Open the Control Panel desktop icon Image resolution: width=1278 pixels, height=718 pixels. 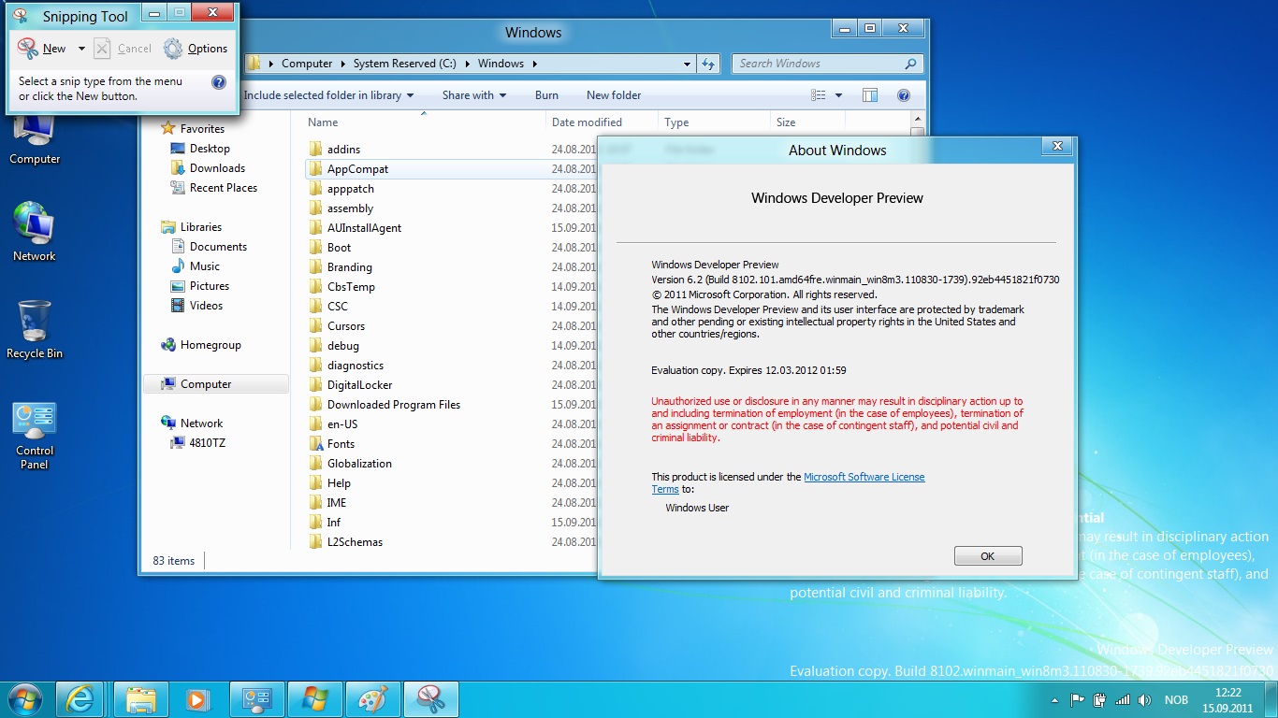pos(35,436)
